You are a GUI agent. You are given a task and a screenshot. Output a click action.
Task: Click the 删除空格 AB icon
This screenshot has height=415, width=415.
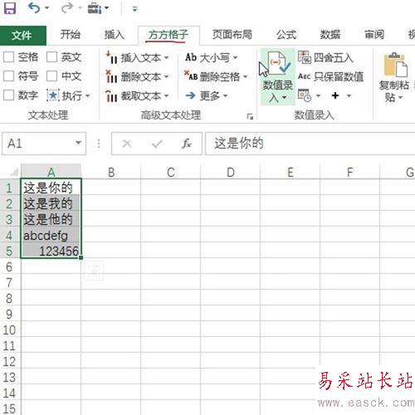click(191, 76)
